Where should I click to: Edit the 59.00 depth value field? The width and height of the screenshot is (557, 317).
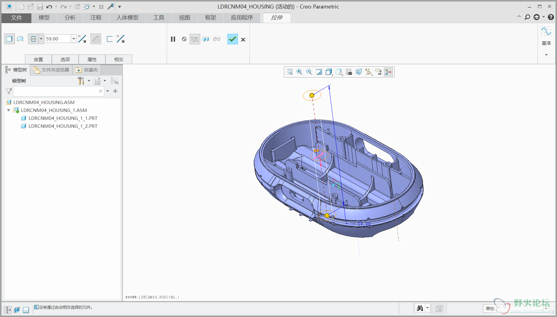pyautogui.click(x=58, y=39)
